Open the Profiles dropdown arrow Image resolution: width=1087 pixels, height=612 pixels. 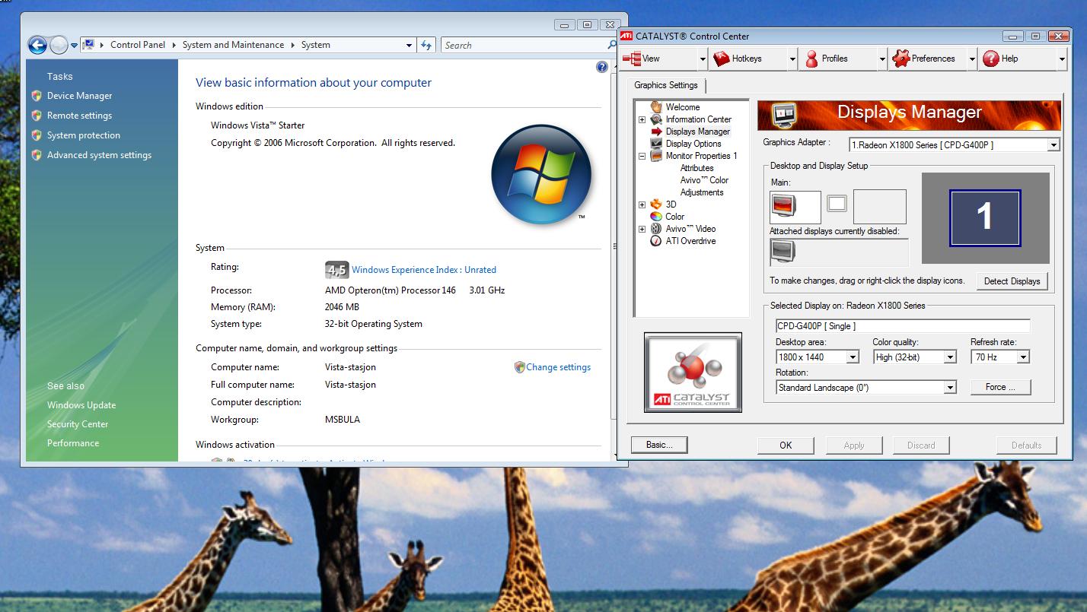(x=882, y=59)
